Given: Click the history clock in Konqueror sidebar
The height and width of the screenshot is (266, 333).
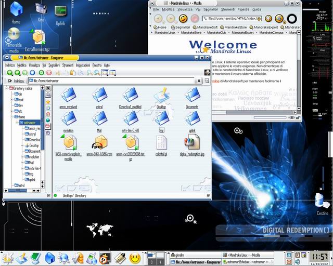Looking at the screenshot, I should pyautogui.click(x=48, y=108).
